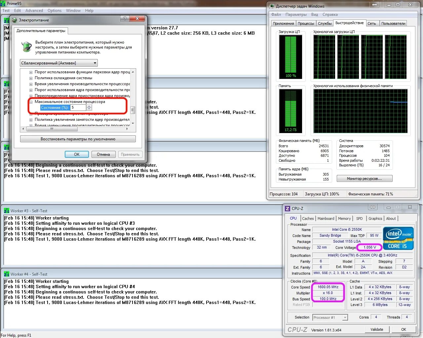Open the Edit menu in Prime95
This screenshot has width=423, height=338.
coord(18,11)
